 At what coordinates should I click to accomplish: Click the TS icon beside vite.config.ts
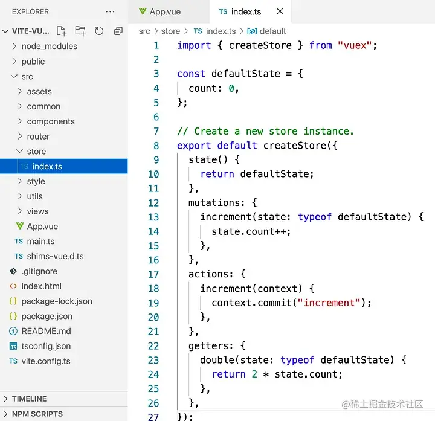click(x=13, y=361)
